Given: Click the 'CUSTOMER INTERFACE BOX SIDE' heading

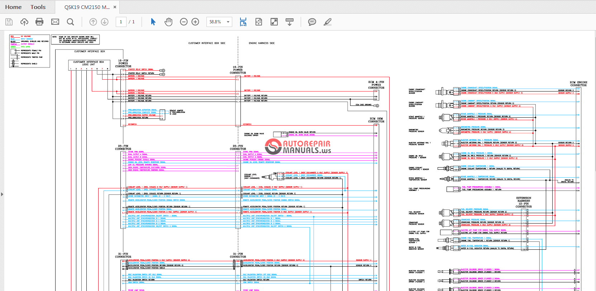Looking at the screenshot, I should 207,43.
